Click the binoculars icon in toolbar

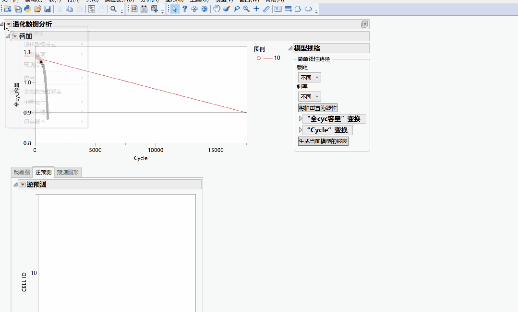(144, 9)
